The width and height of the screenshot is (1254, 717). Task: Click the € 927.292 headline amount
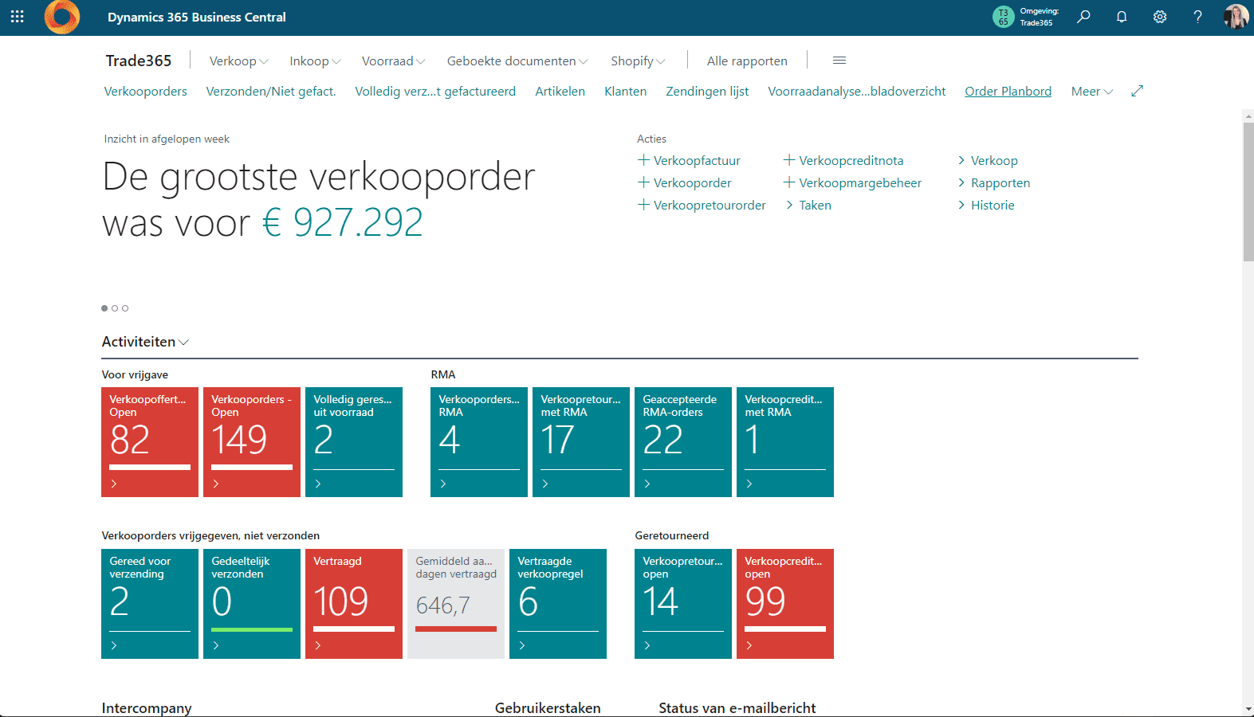(343, 222)
